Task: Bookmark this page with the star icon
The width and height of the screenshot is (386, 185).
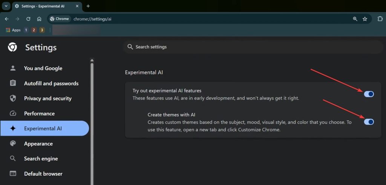Action: (365, 19)
